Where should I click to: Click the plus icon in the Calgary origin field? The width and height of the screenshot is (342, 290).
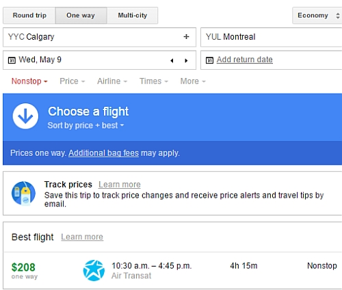[x=186, y=37]
